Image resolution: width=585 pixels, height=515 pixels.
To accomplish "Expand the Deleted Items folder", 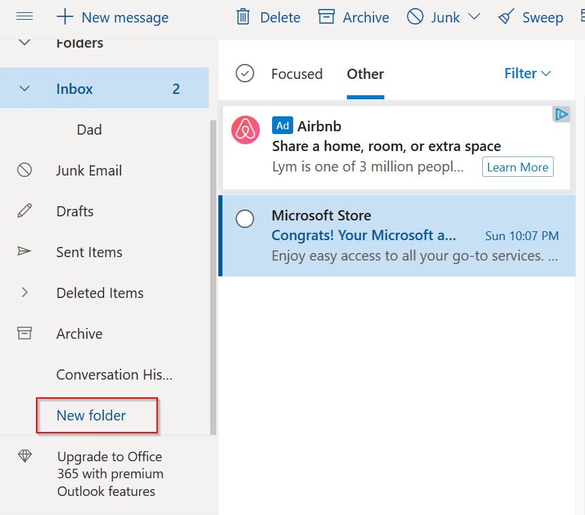I will click(x=25, y=293).
